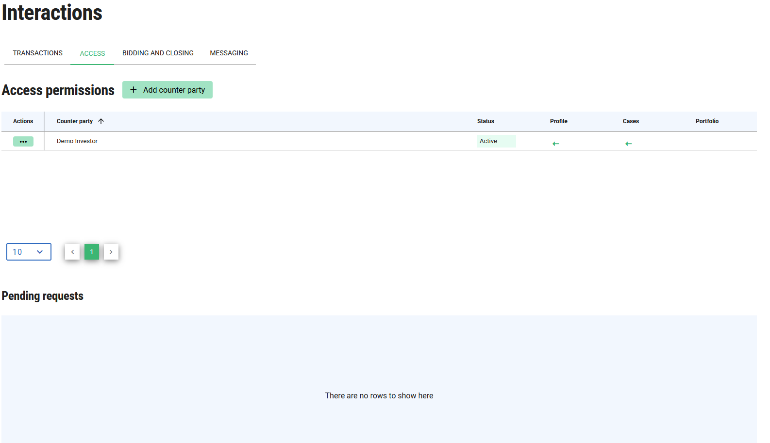Go to the Messaging tab

click(229, 53)
